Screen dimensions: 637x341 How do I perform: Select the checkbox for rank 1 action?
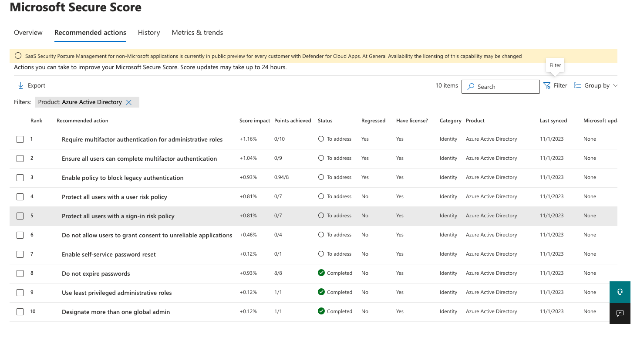[x=20, y=139]
